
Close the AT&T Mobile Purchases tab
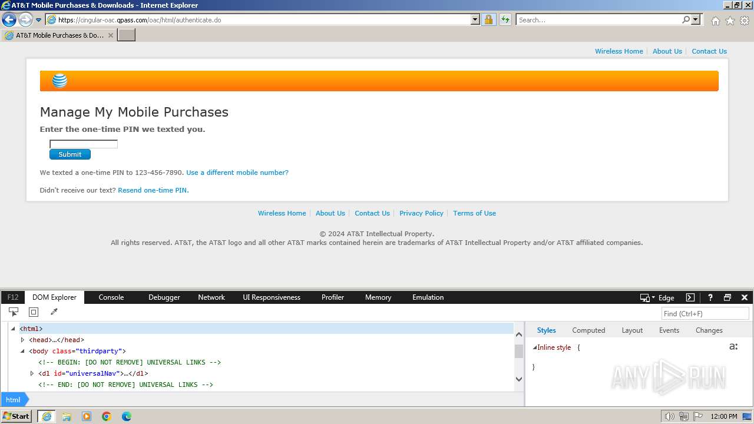point(111,35)
